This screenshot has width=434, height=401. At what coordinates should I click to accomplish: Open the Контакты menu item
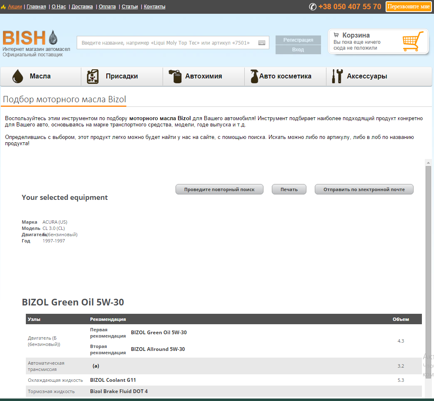[154, 7]
